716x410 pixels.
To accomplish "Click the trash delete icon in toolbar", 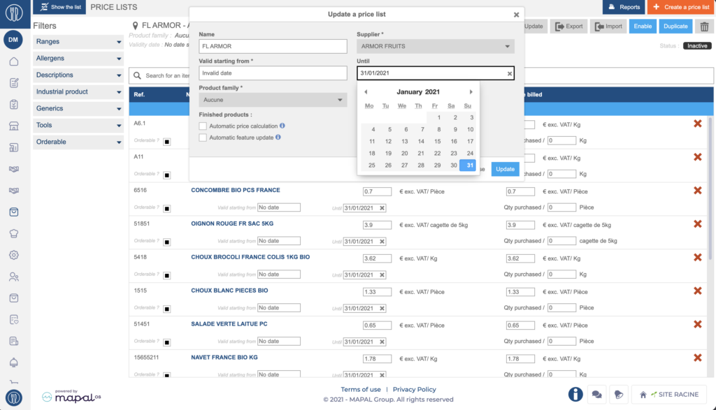I will pyautogui.click(x=704, y=27).
